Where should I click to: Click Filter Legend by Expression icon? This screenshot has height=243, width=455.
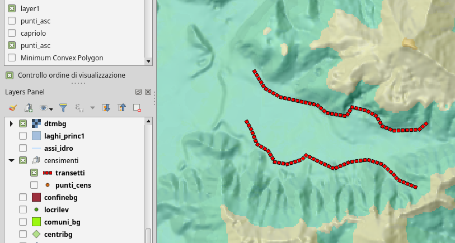click(x=79, y=108)
